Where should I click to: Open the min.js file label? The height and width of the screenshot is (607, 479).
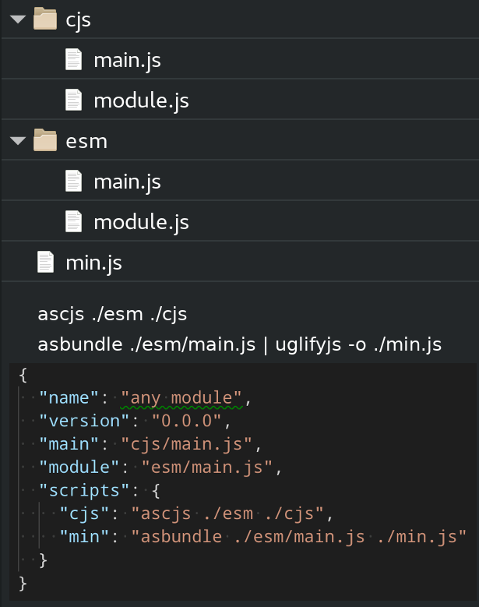[x=93, y=263]
